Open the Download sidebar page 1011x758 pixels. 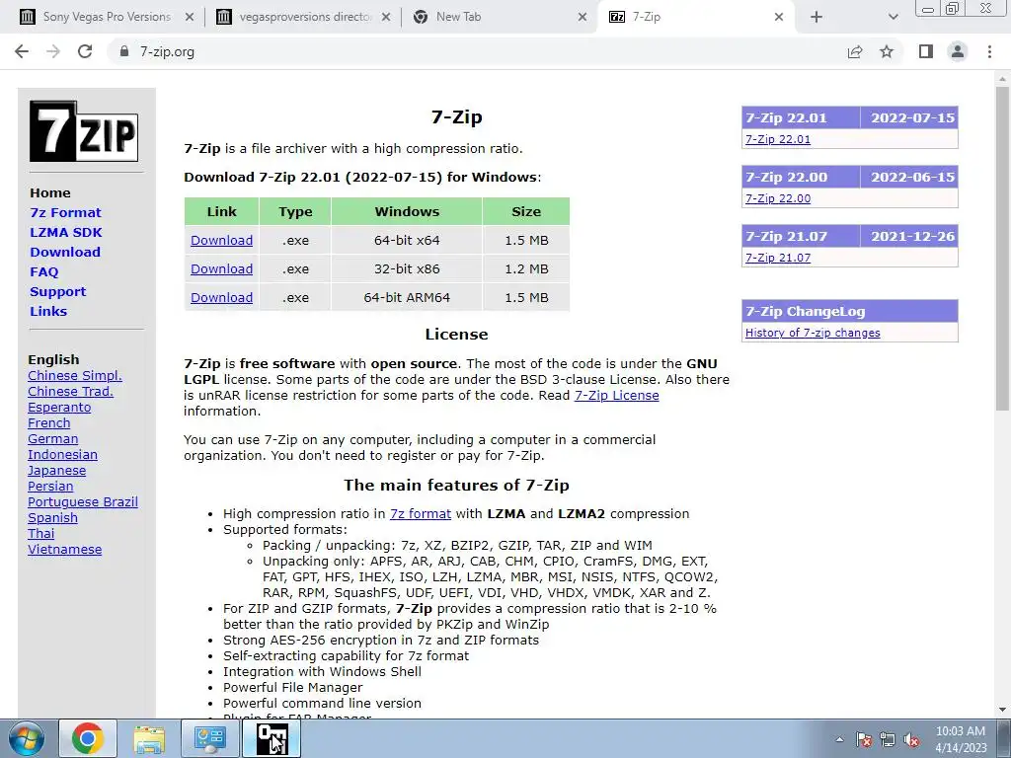(65, 252)
